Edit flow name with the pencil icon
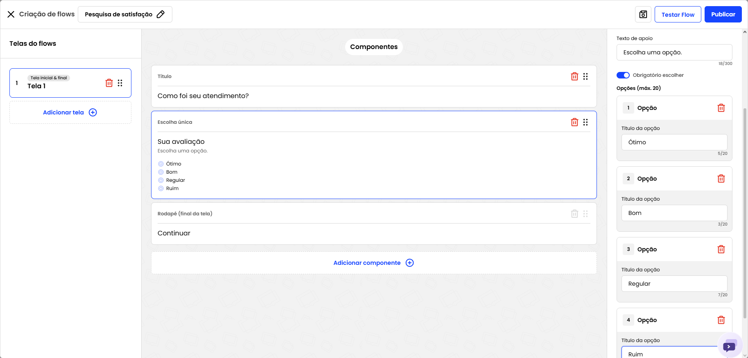 [161, 14]
